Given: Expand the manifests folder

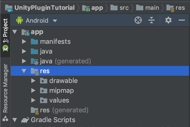Looking at the screenshot, I should pos(24,41).
